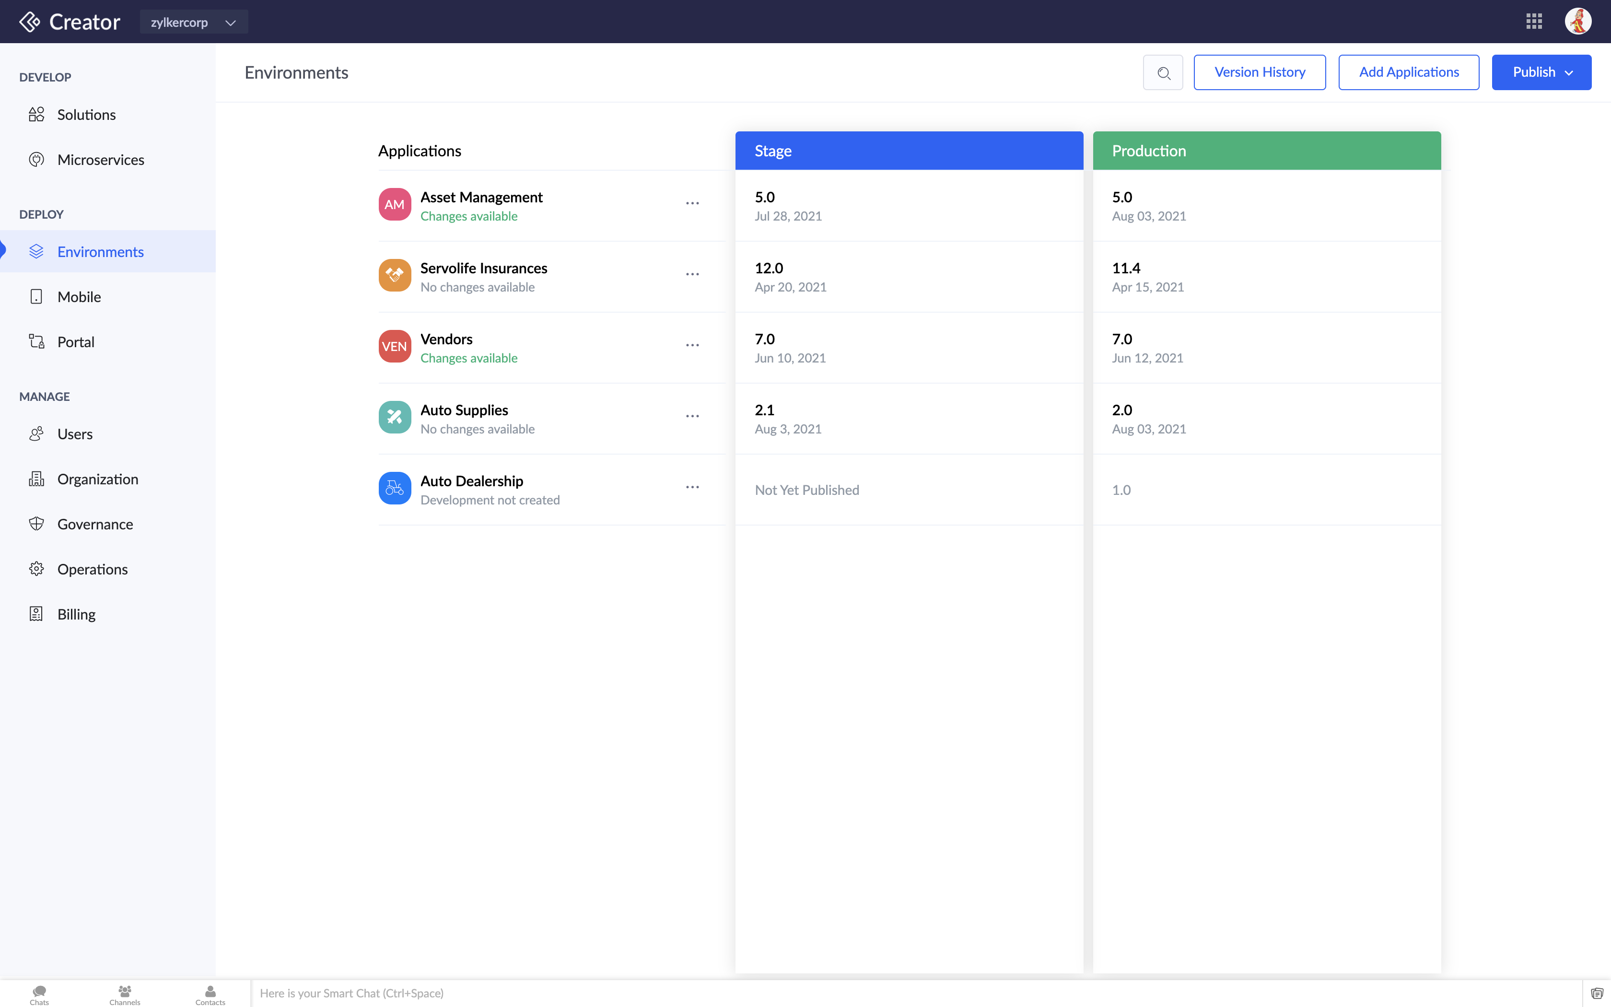Click Add Applications button

(1409, 71)
